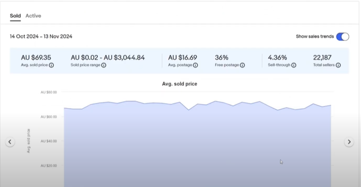Click info icon beside Avg. sold price
Image resolution: width=361 pixels, height=187 pixels.
[52, 65]
